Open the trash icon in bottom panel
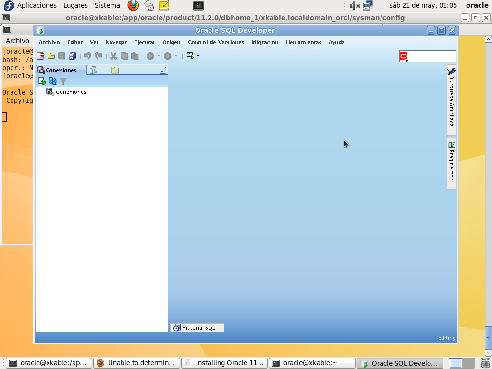This screenshot has height=369, width=492. pyautogui.click(x=485, y=363)
